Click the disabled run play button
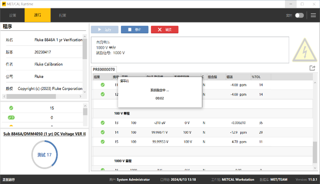The width and height of the screenshot is (320, 184). pyautogui.click(x=105, y=30)
